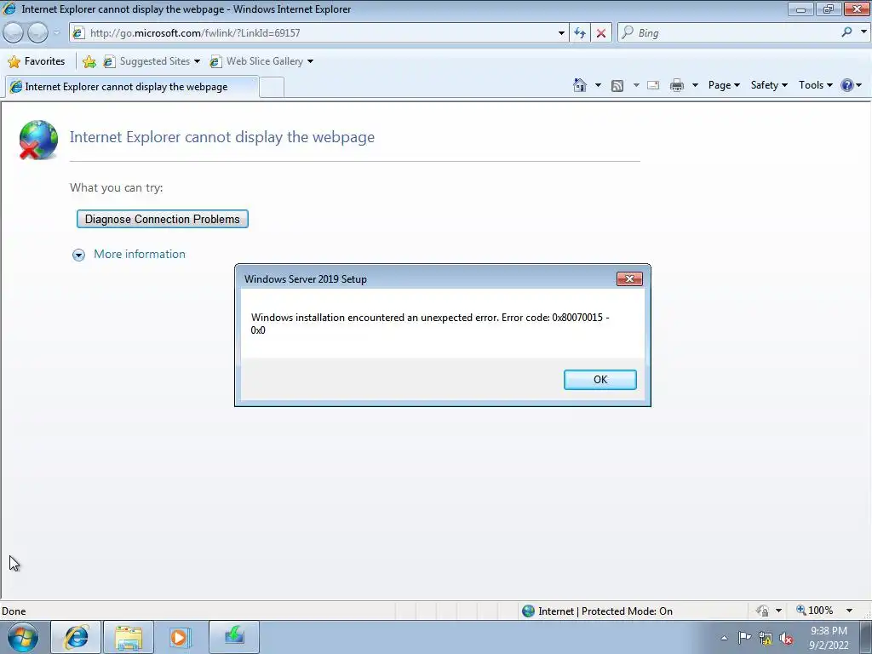
Task: Click the Home page icon
Action: coord(579,85)
